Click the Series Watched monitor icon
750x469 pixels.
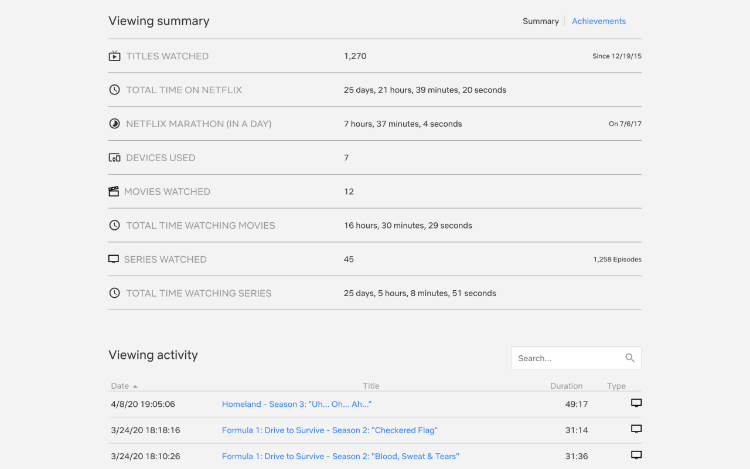point(114,259)
